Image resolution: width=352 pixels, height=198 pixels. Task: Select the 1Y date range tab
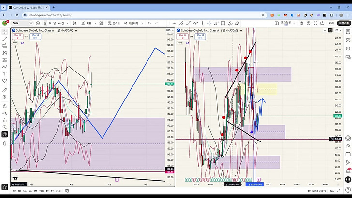click(47, 191)
